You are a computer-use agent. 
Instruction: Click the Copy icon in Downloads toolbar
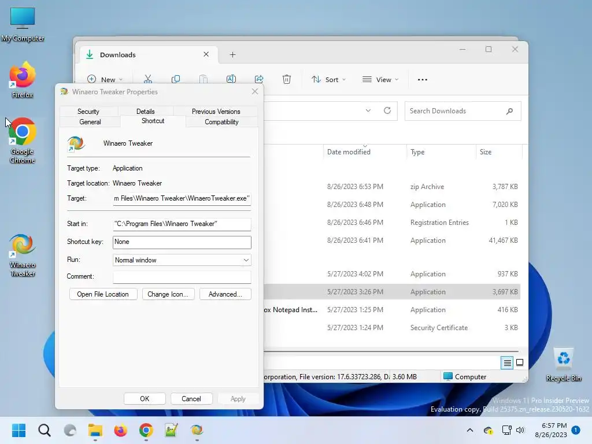coord(176,79)
